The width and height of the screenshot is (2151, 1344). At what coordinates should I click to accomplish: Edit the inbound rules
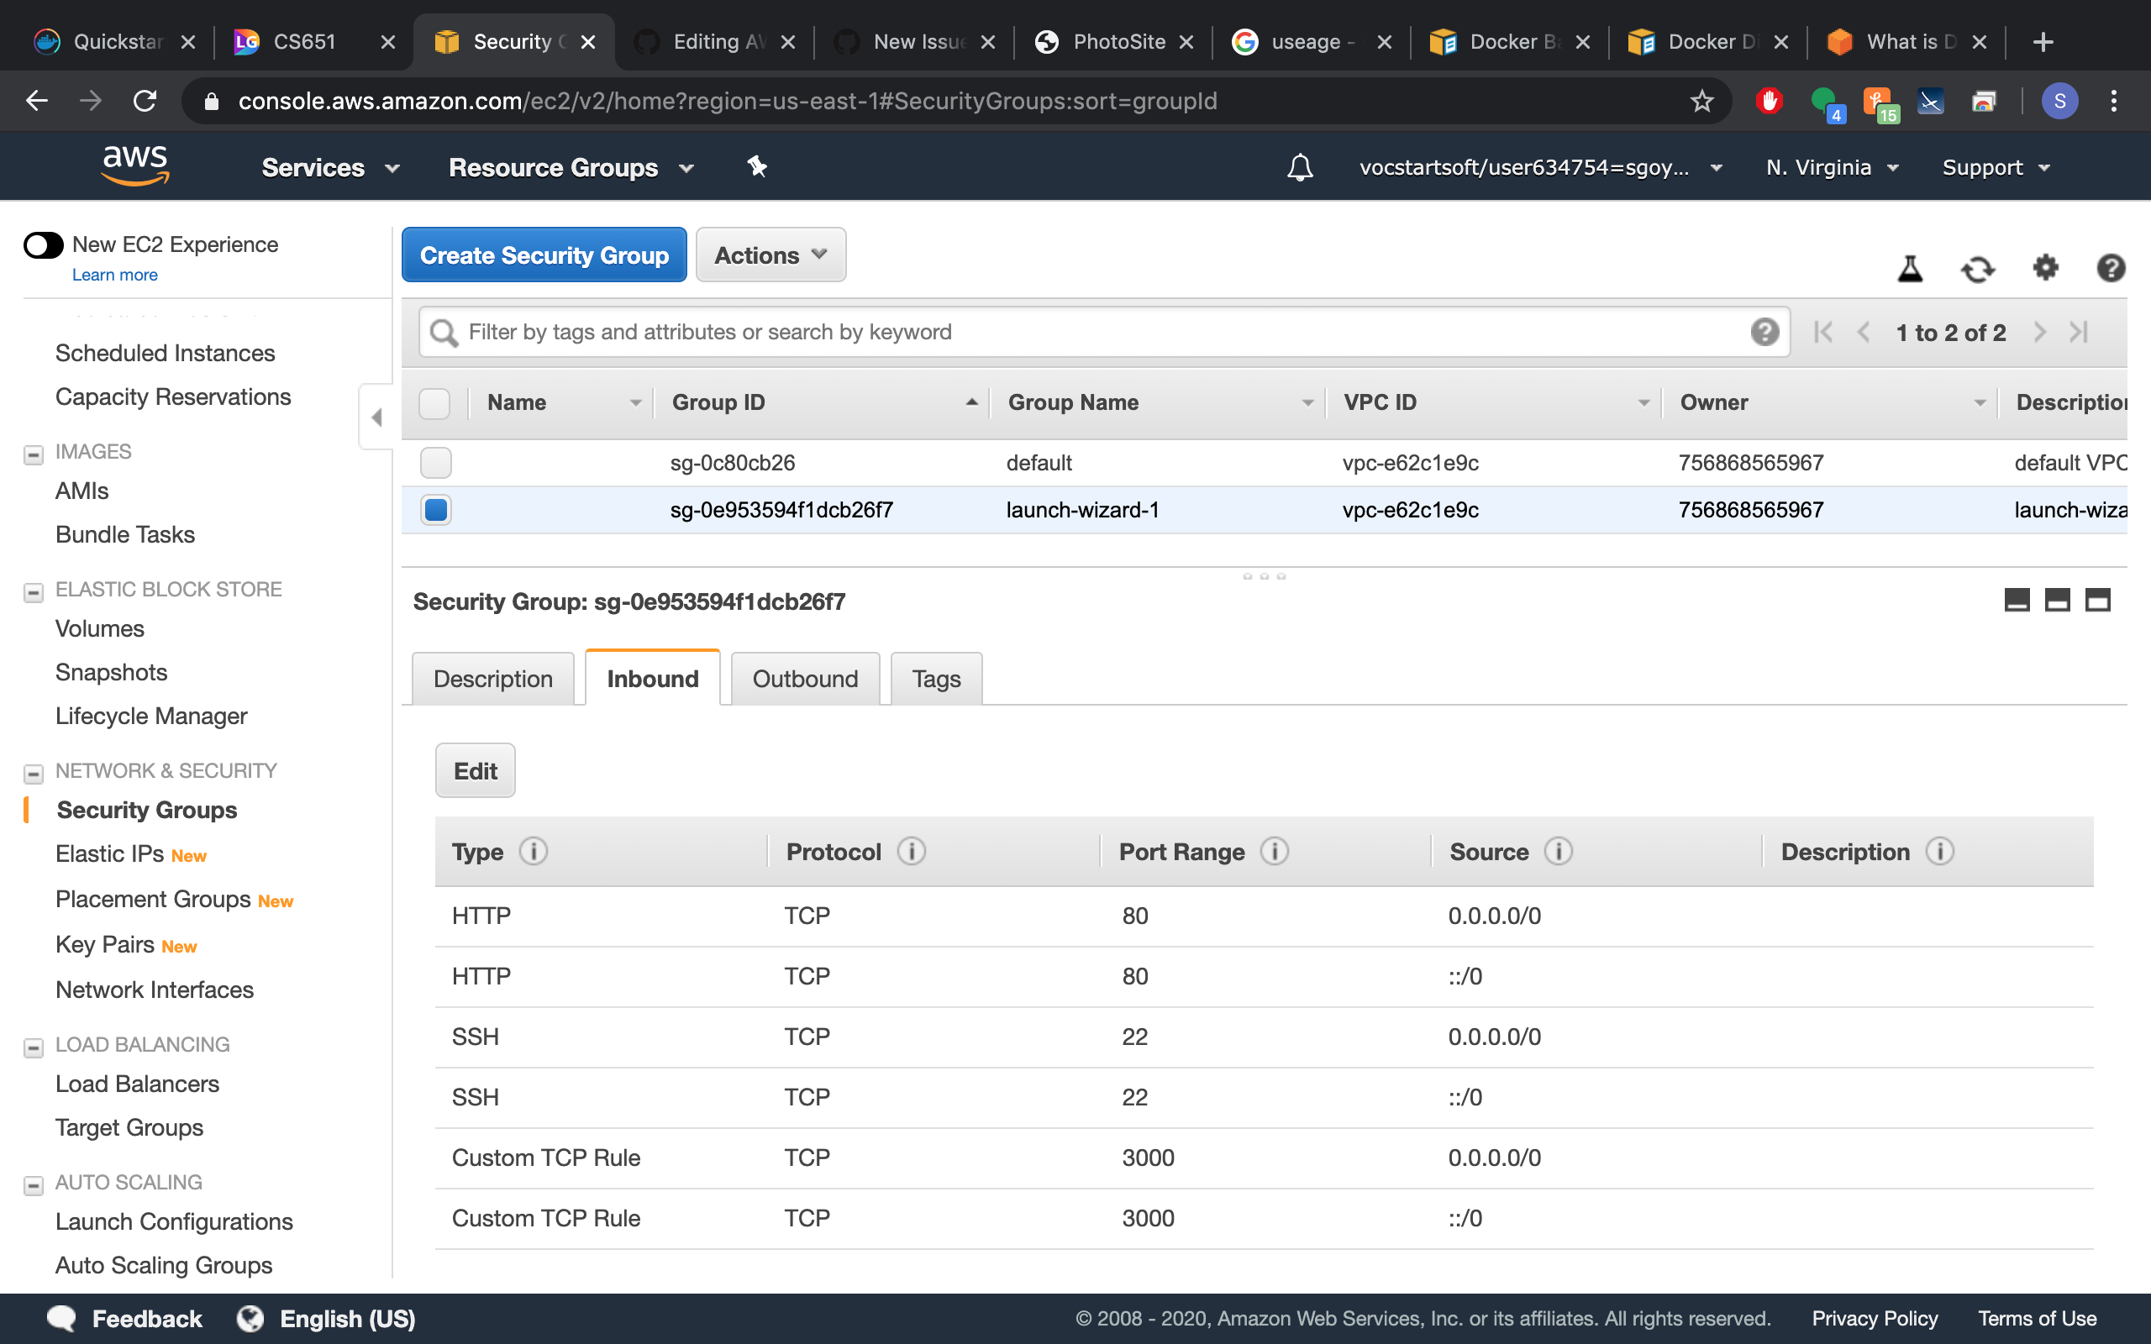475,770
